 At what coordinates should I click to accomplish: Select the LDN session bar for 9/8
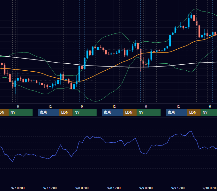pos(130,112)
